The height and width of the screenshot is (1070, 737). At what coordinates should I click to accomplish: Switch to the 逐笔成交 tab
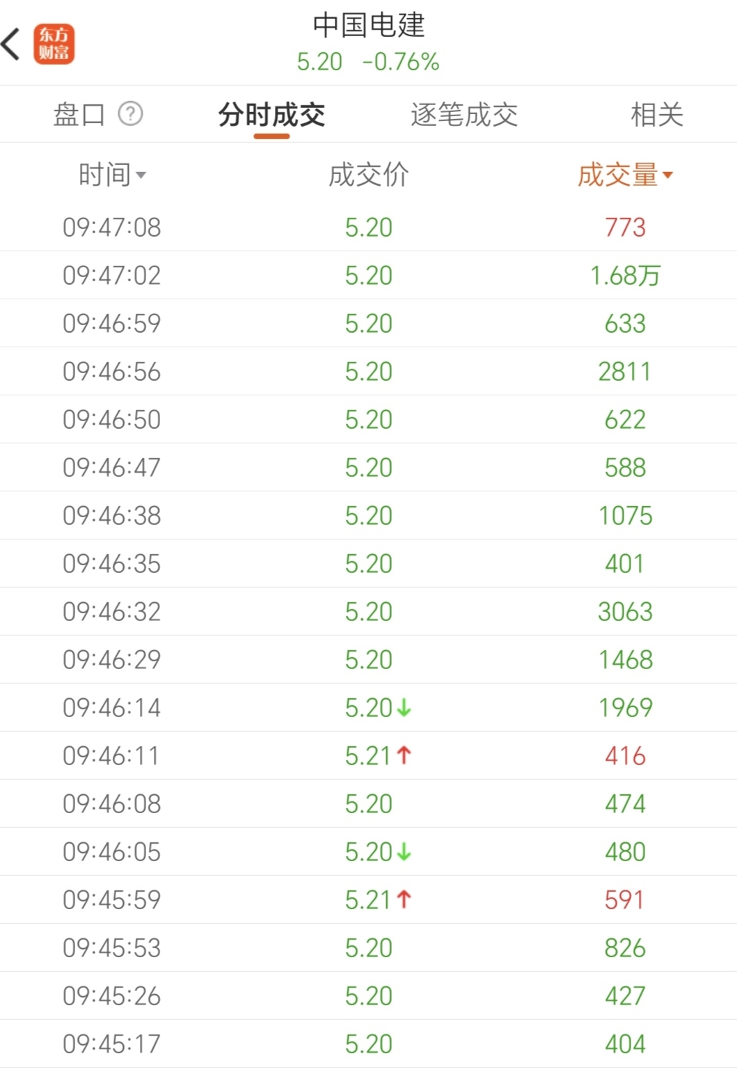[464, 114]
